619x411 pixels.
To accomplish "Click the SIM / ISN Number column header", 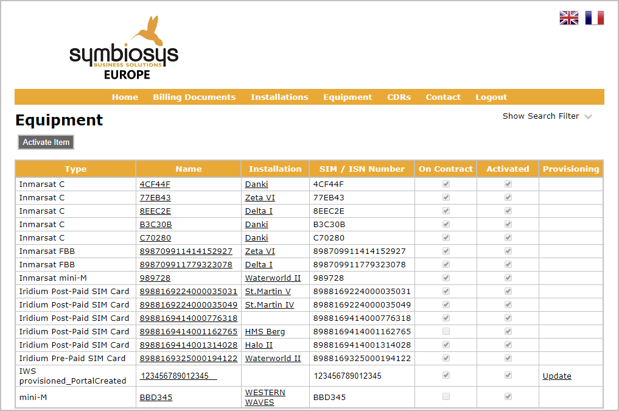I will point(362,169).
